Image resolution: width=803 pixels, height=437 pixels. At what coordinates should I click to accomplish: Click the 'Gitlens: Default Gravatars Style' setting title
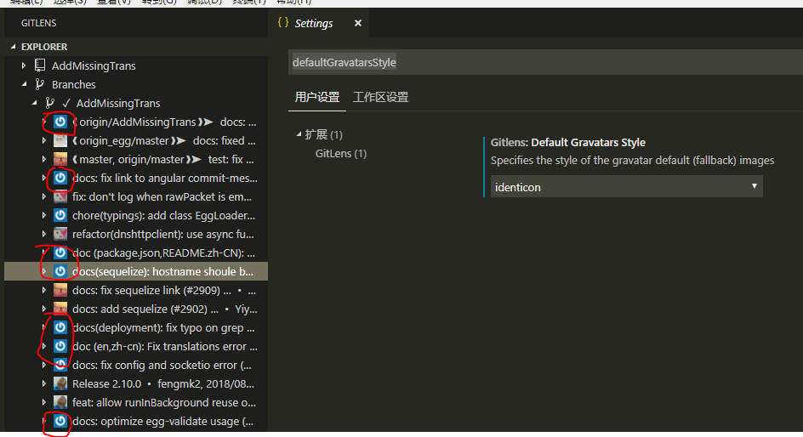(x=568, y=142)
